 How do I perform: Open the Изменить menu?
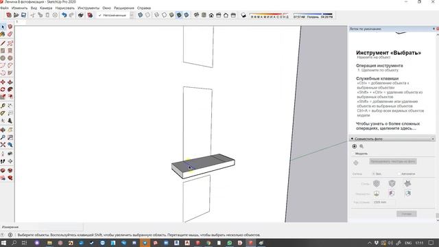coord(20,8)
